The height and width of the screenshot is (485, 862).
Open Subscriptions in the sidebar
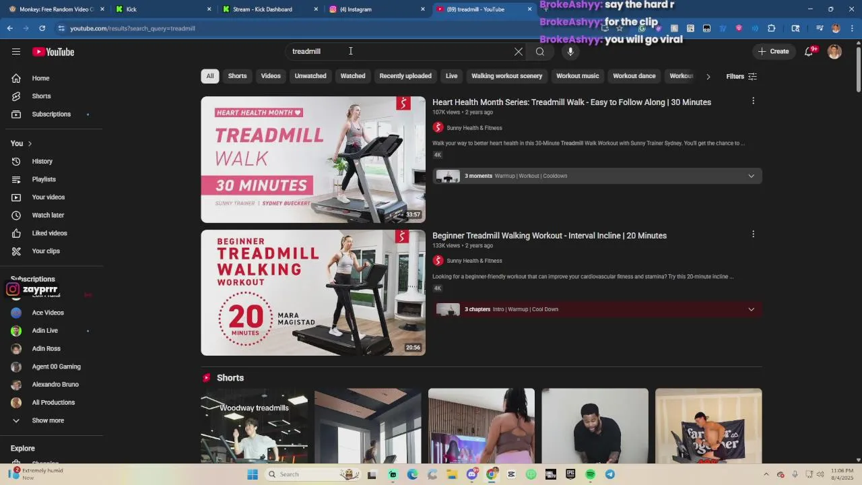point(52,115)
